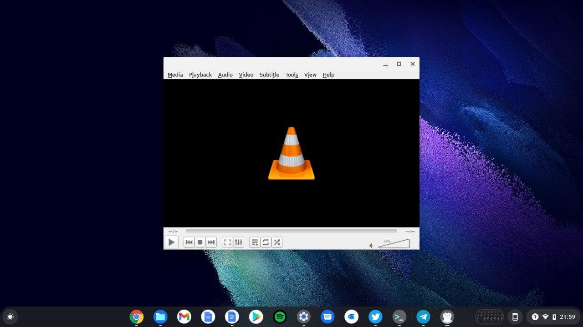The image size is (583, 327).
Task: Launch Google Chrome from the shelf
Action: pos(137,317)
